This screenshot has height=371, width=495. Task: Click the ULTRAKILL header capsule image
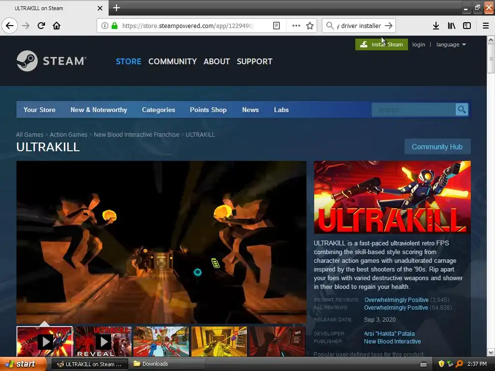(x=392, y=197)
